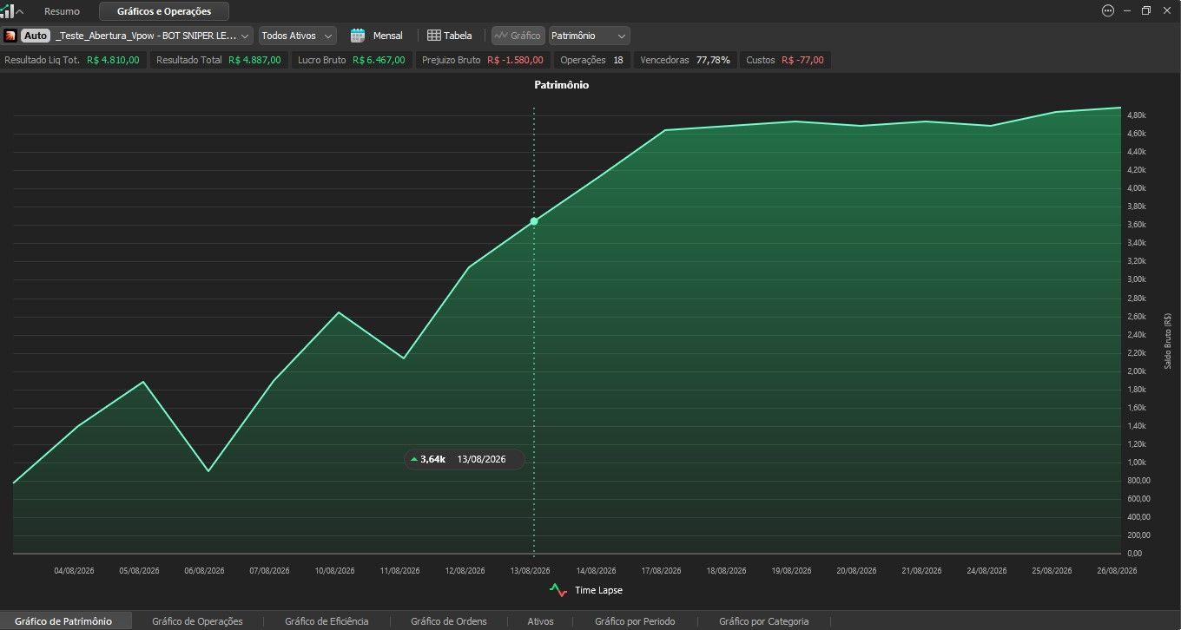Viewport: 1181px width, 630px height.
Task: Click the orange strategy icon beside Auto
Action: point(10,36)
